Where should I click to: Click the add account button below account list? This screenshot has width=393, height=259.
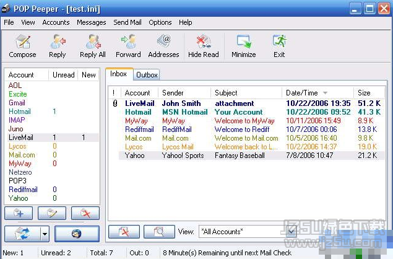[19, 213]
